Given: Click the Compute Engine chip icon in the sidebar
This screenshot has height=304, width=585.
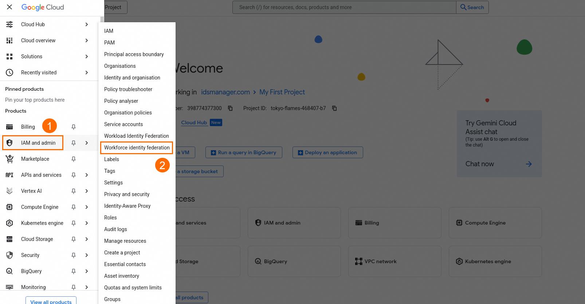Looking at the screenshot, I should [9, 207].
